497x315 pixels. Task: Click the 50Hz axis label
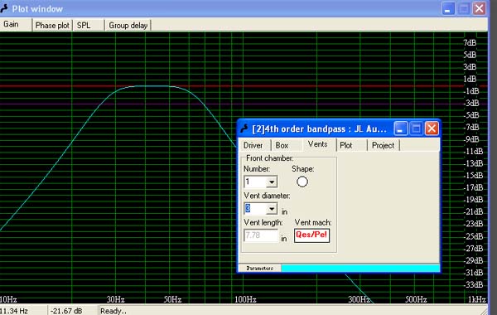173,299
